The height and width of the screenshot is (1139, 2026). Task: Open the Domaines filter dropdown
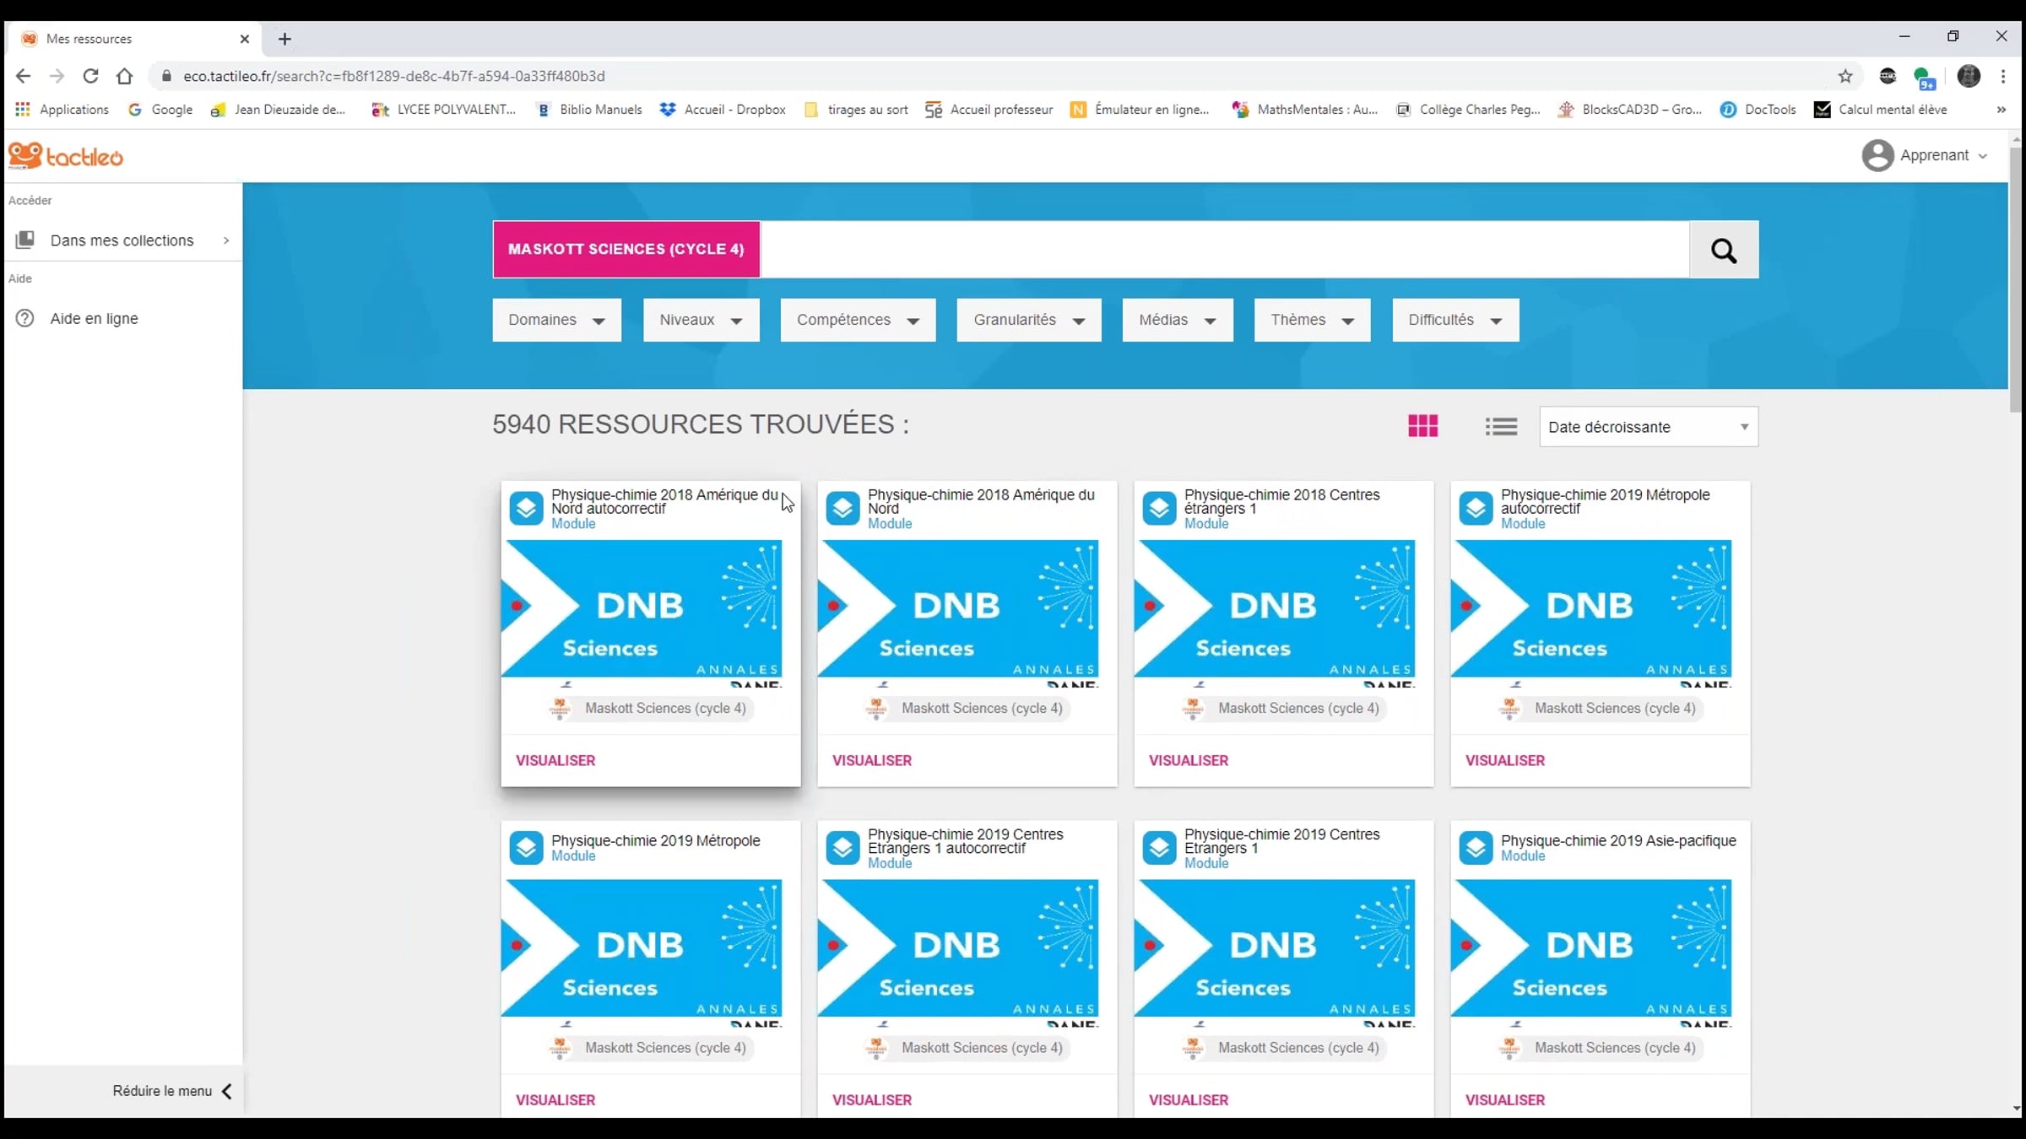click(557, 320)
